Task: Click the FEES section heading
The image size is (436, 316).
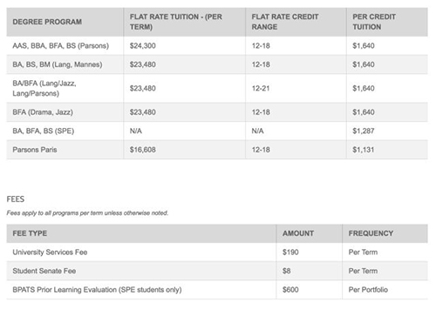Action: coord(16,199)
